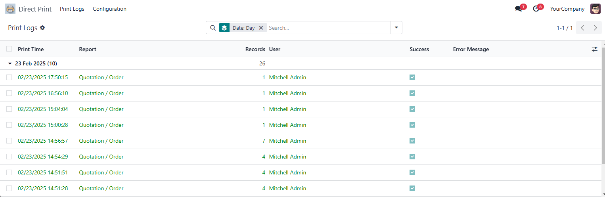Open the Print Logs menu

(72, 9)
